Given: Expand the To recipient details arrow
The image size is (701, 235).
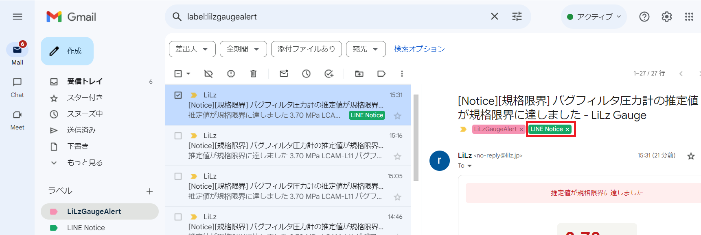Looking at the screenshot, I should [469, 166].
